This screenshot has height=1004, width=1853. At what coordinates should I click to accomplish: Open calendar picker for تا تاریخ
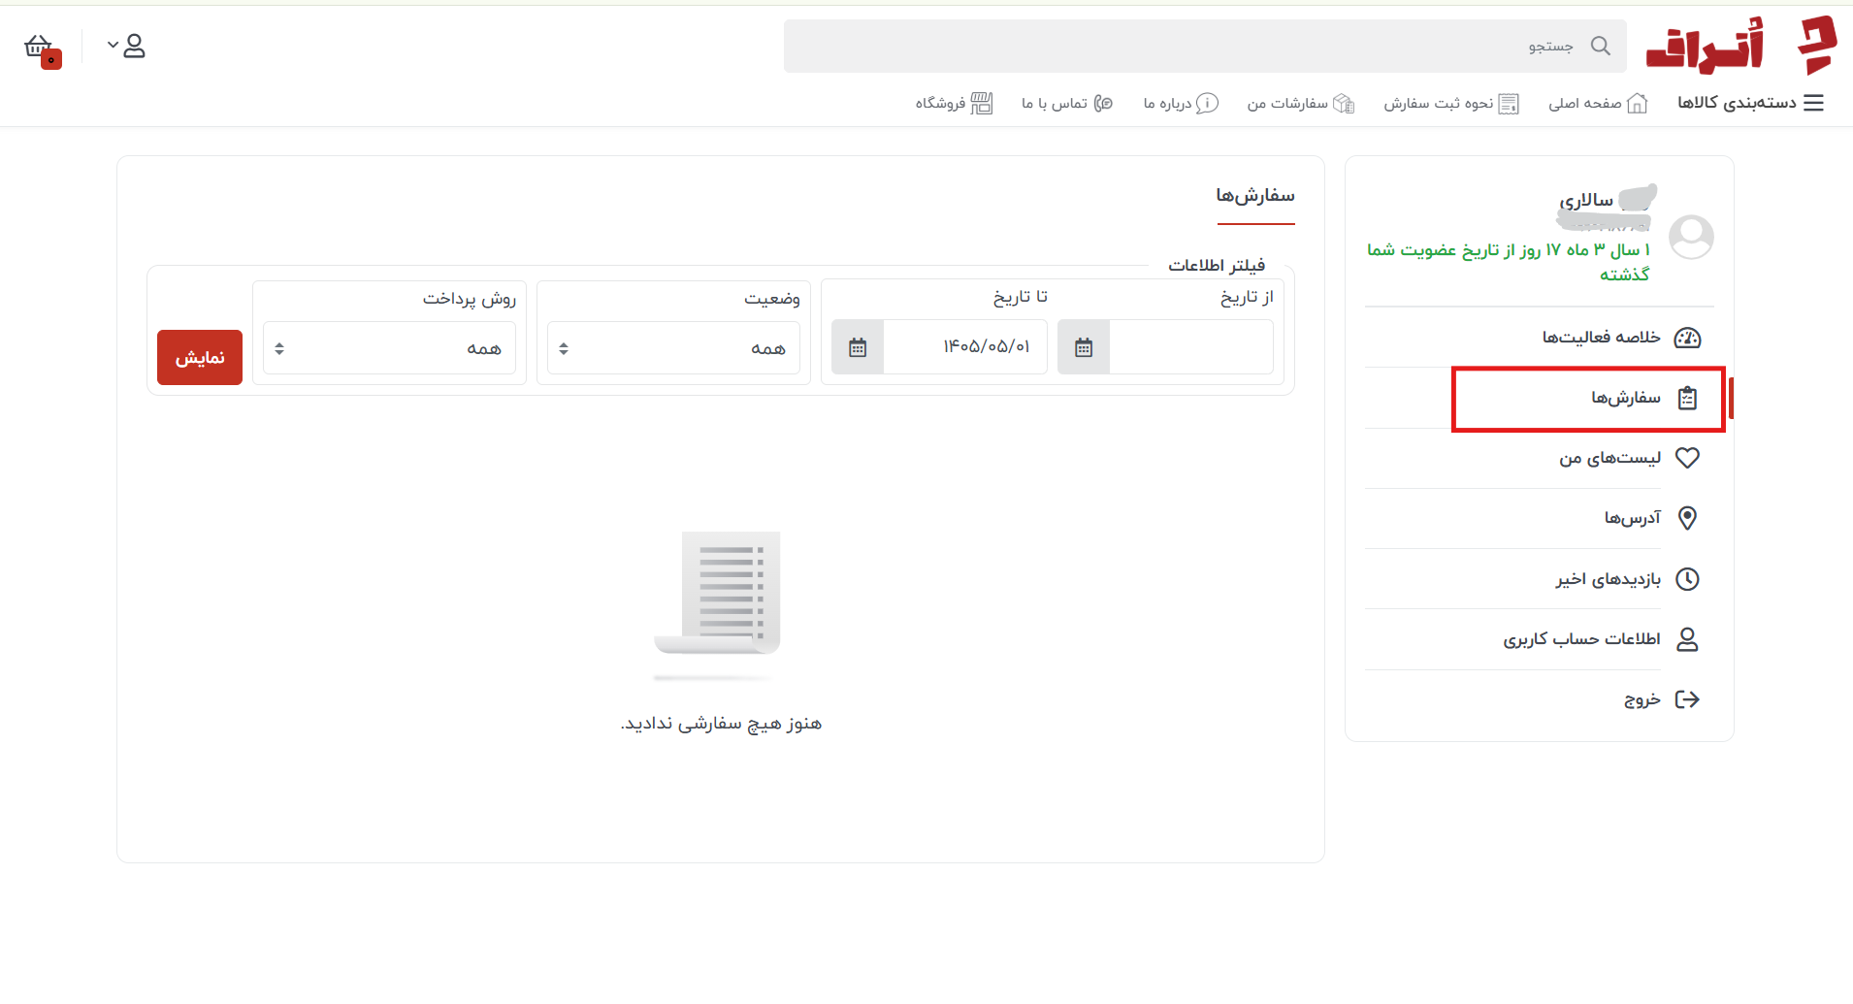point(858,347)
